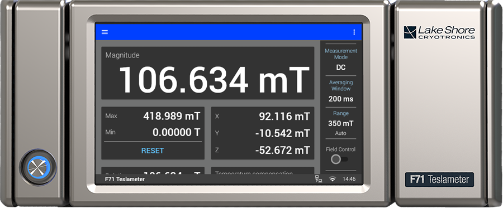Toggle the Field Control switch
This screenshot has width=503, height=208.
point(340,159)
